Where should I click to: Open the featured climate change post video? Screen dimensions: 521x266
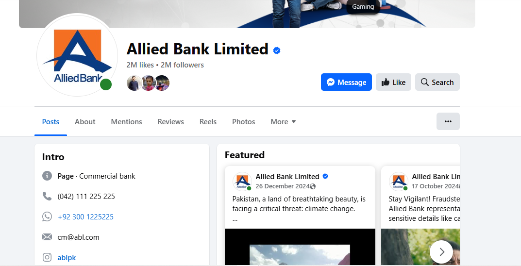(x=300, y=247)
